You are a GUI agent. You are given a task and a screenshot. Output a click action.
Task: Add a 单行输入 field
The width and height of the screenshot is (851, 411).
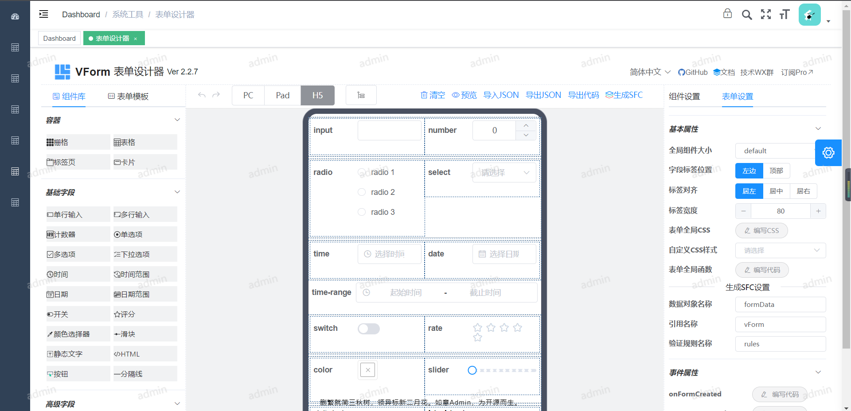coord(78,214)
